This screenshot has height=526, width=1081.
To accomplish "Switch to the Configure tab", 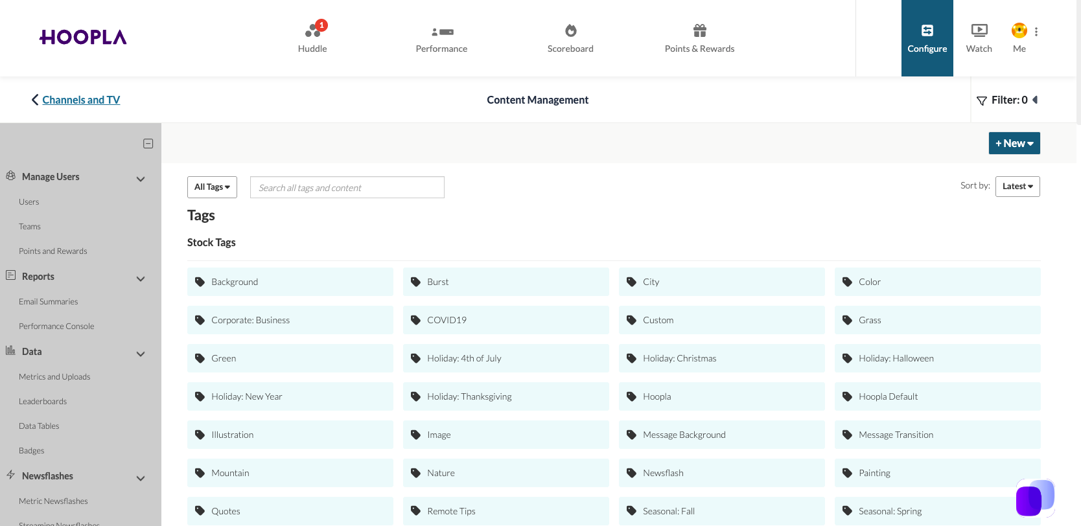I will coord(927,38).
